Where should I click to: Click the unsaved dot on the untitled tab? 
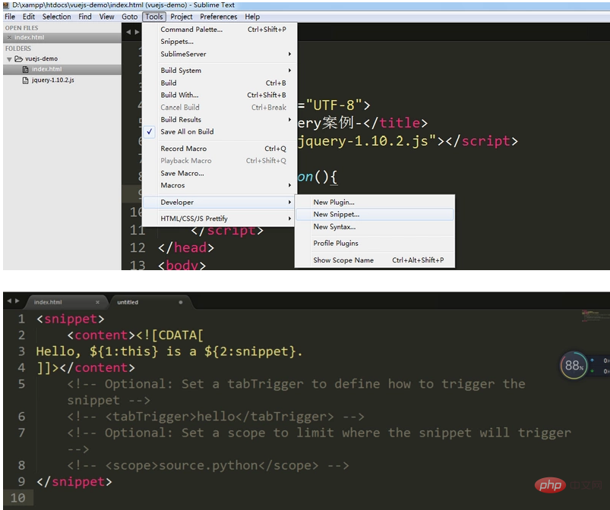(x=181, y=302)
